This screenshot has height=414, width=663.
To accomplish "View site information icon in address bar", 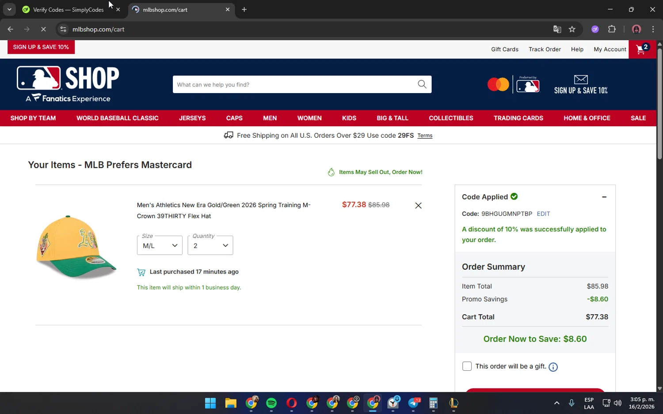I will [63, 29].
